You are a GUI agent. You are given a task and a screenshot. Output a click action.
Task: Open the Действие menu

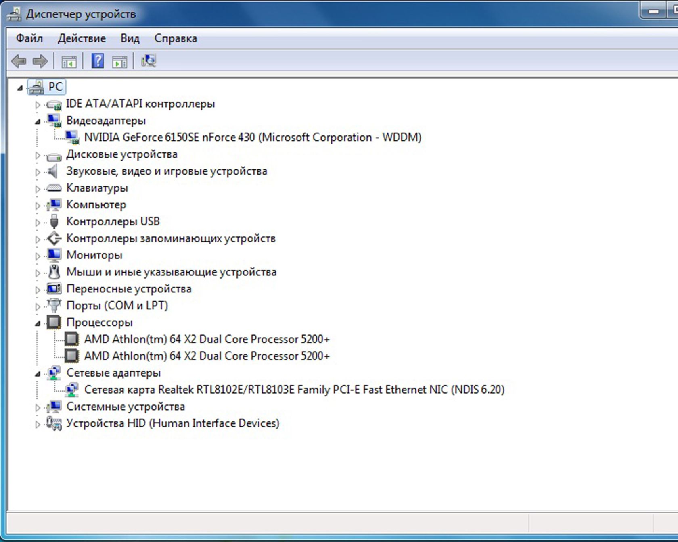[82, 38]
